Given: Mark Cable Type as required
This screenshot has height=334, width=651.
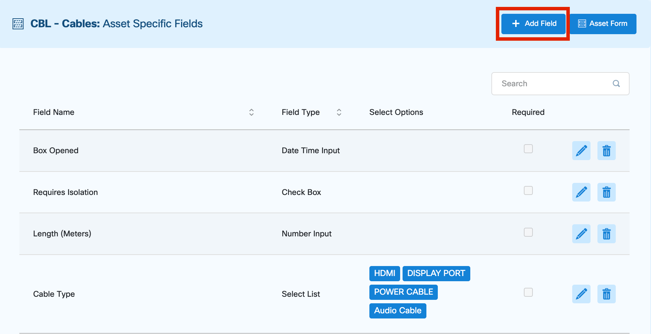Looking at the screenshot, I should 528,292.
